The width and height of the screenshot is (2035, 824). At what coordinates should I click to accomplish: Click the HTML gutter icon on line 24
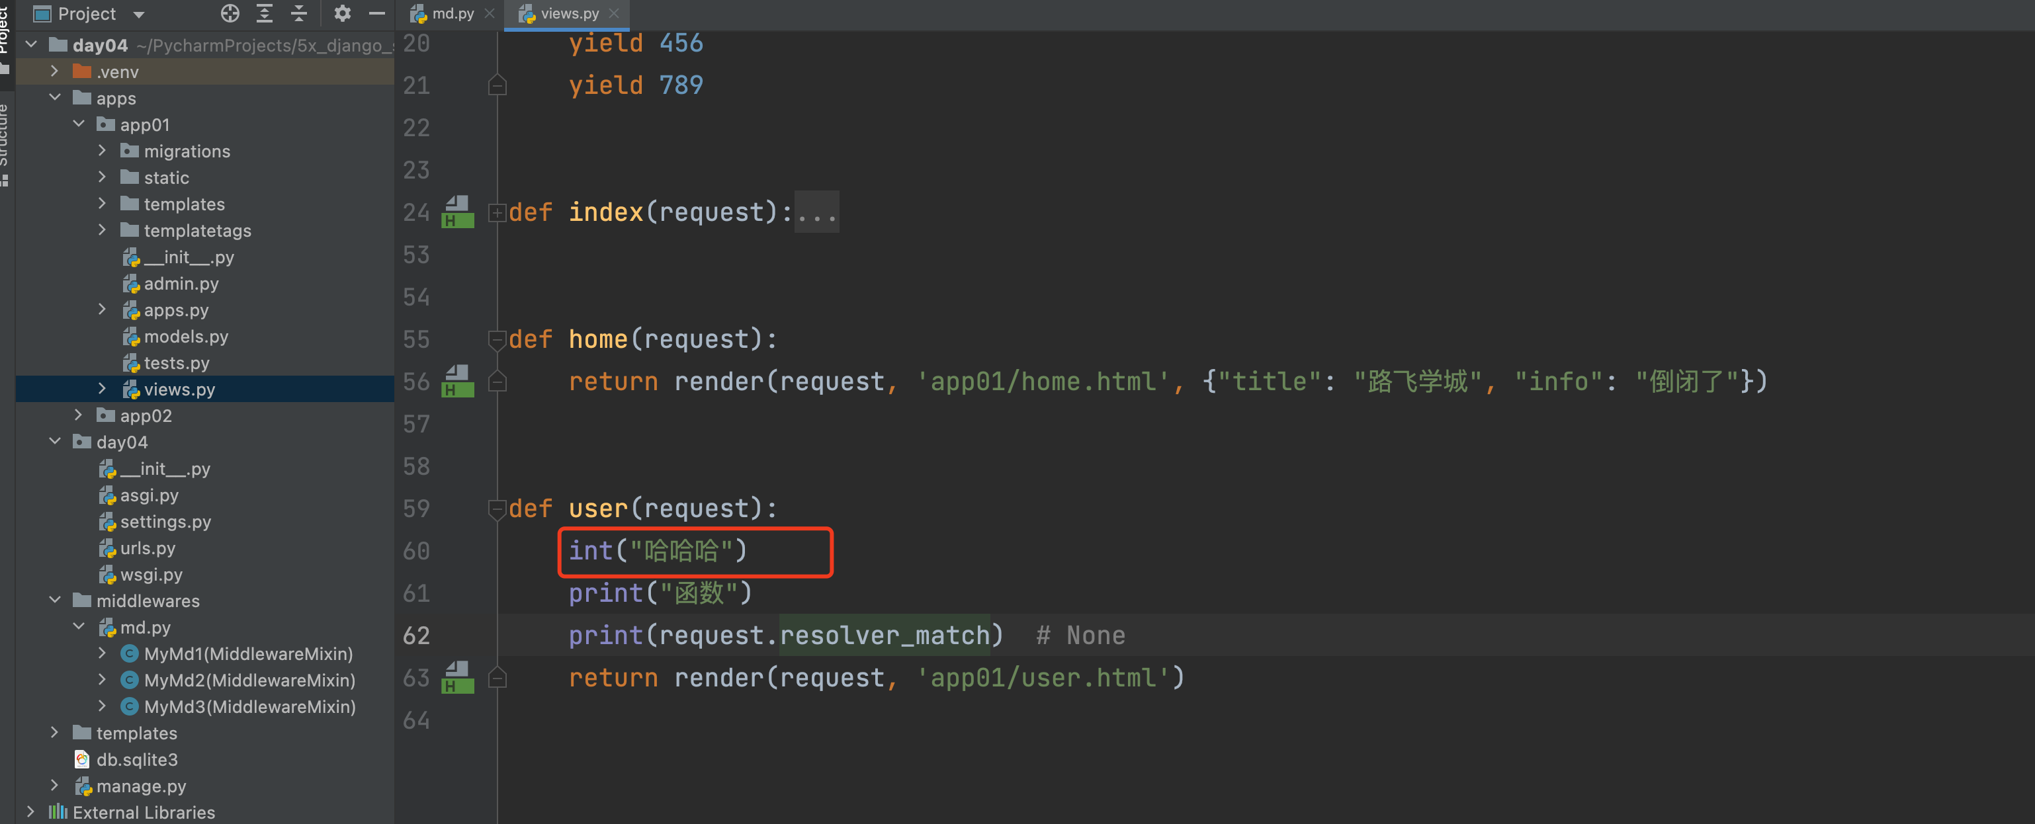[x=457, y=212]
